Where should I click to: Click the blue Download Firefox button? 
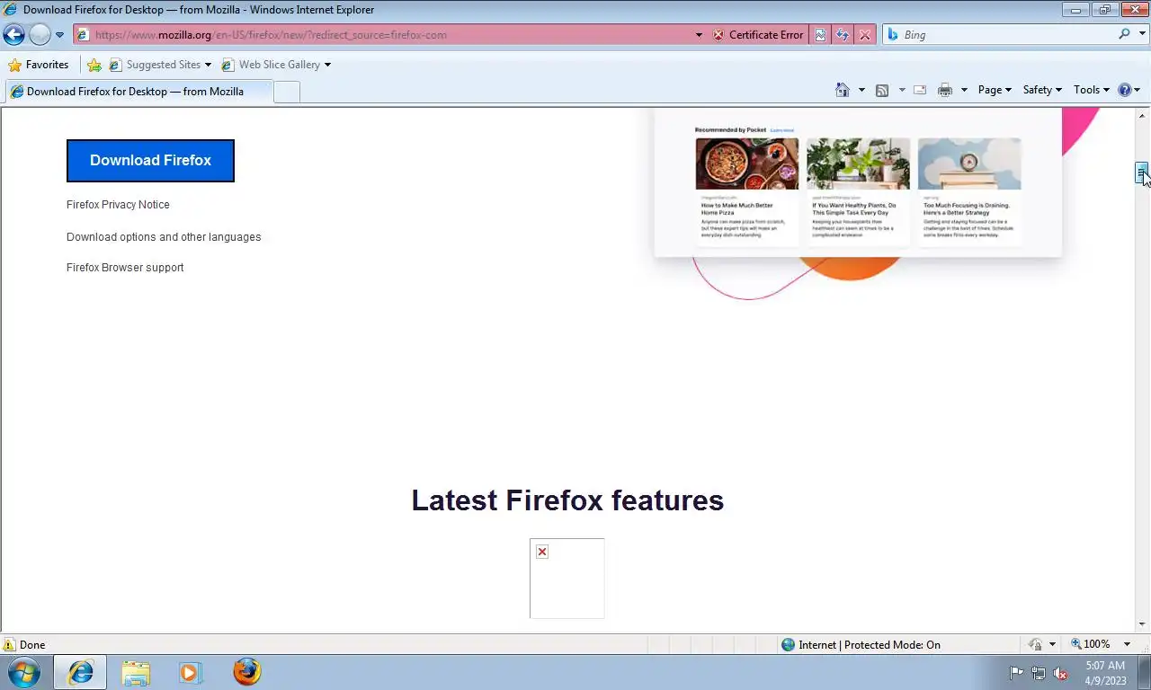pos(150,161)
